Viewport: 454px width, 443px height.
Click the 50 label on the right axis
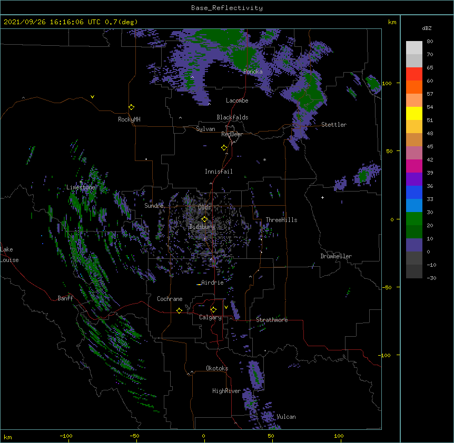pyautogui.click(x=389, y=151)
